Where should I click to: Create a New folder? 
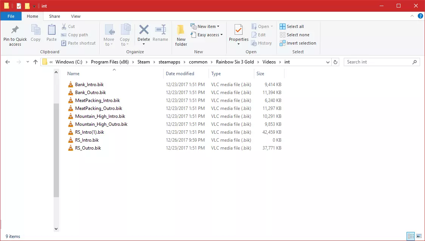181,35
